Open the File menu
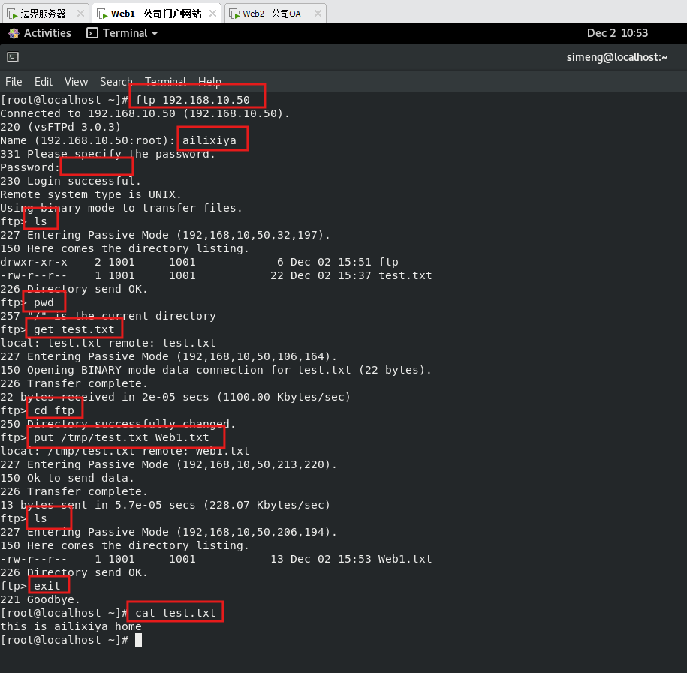Screen dimensions: 687x673 [x=14, y=82]
